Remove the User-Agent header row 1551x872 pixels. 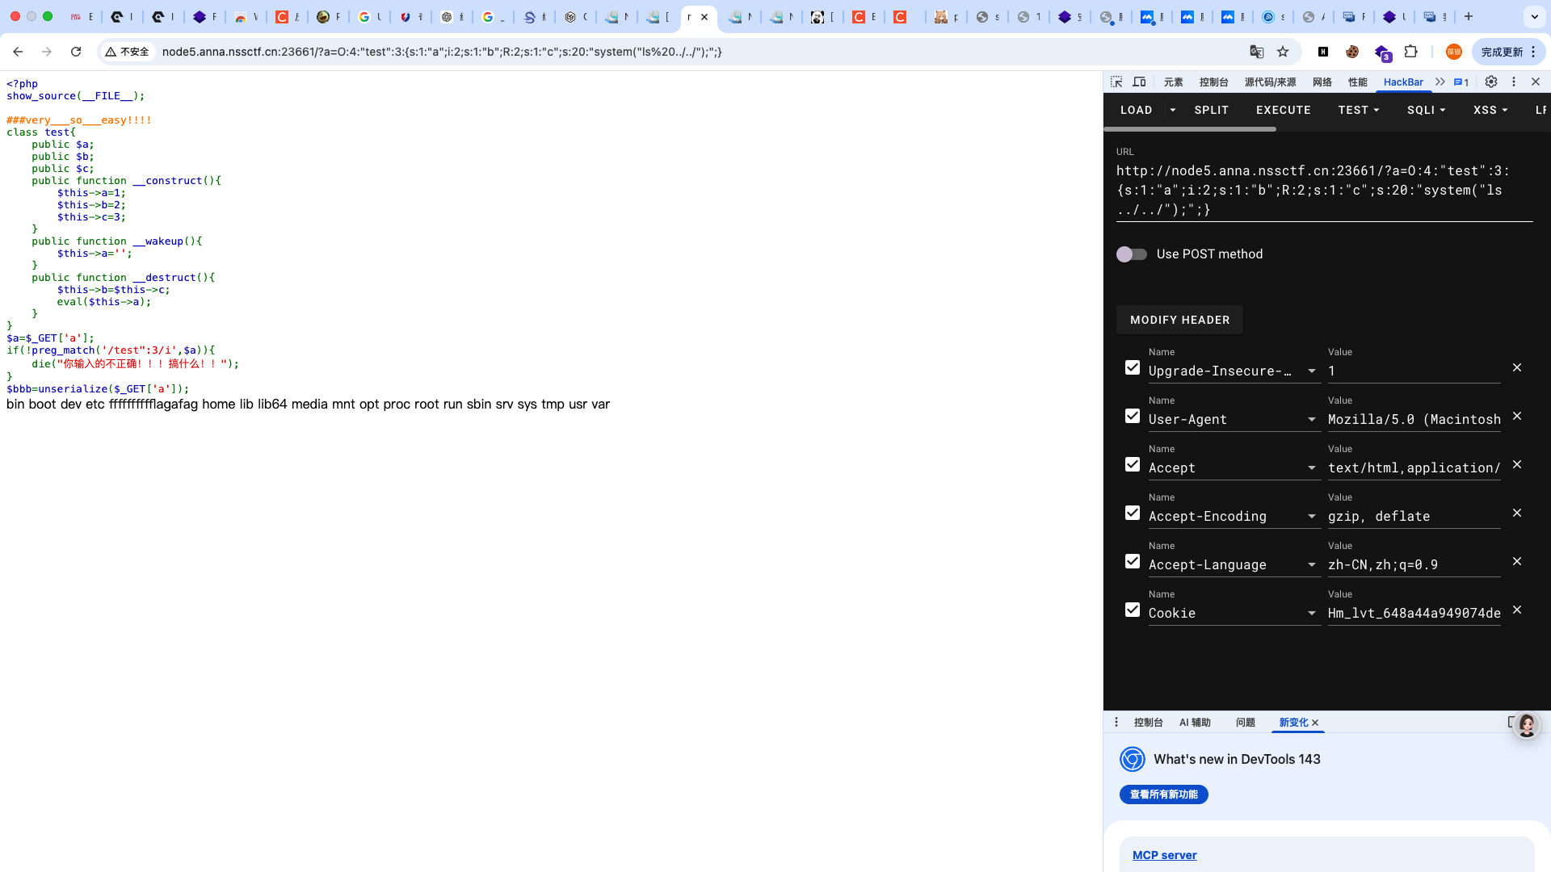[x=1517, y=416]
